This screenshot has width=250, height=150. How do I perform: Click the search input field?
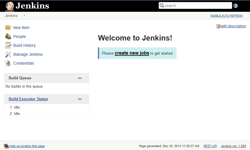[195, 5]
